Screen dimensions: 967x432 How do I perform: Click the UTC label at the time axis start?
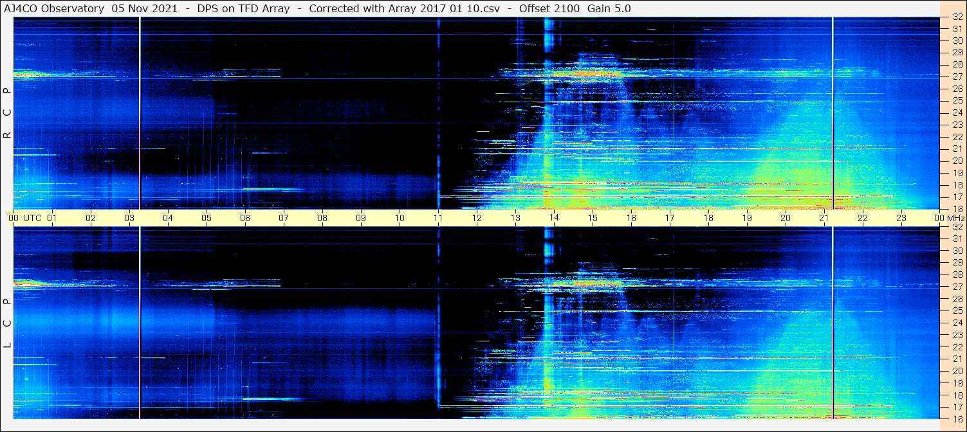click(33, 218)
